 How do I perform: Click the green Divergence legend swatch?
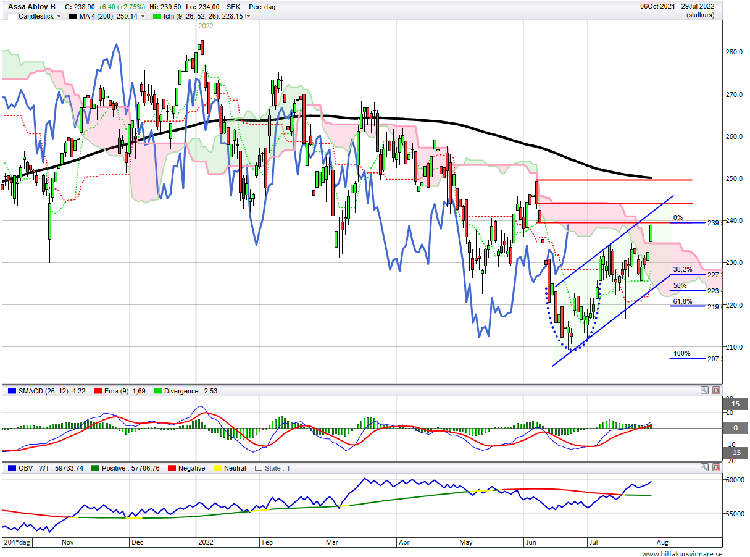(x=159, y=391)
